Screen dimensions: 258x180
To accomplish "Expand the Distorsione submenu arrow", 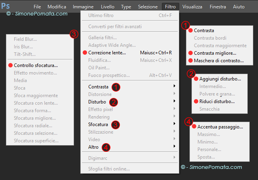I will point(174,94).
